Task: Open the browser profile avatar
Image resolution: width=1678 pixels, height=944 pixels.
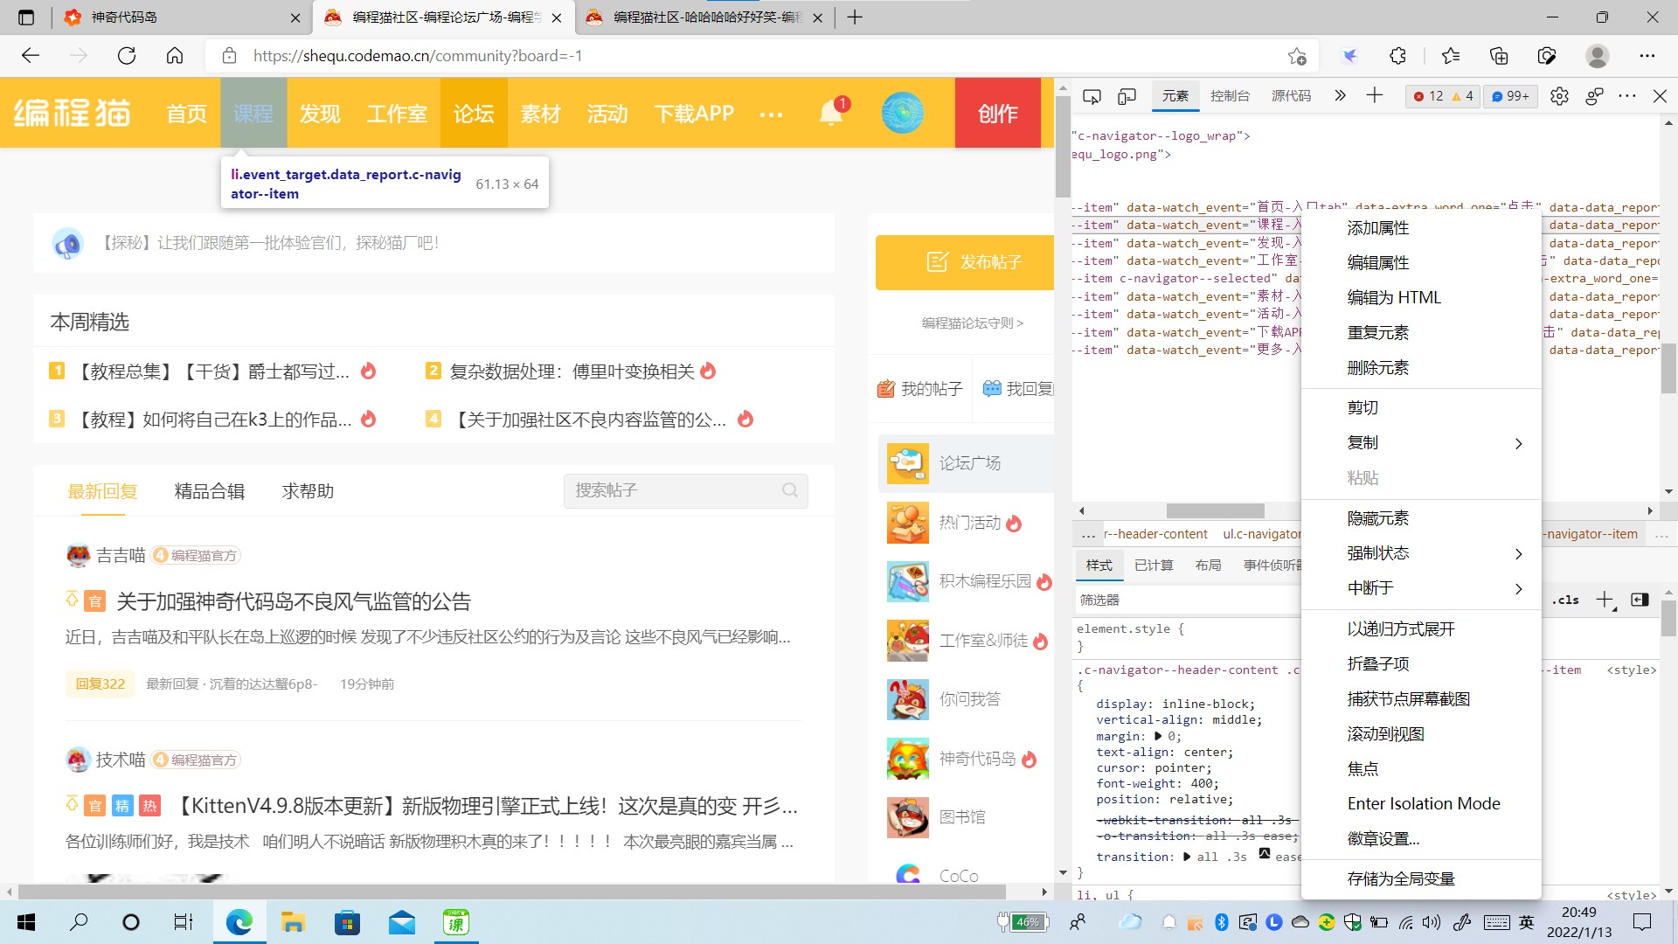Action: pos(1597,56)
